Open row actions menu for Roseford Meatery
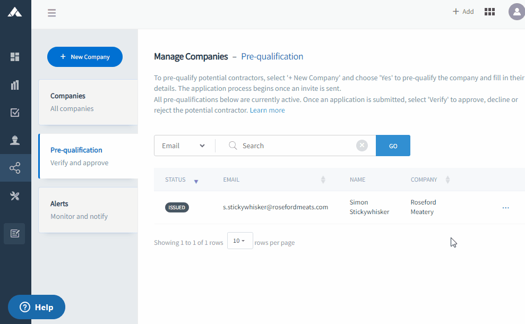Image resolution: width=525 pixels, height=324 pixels. tap(505, 208)
